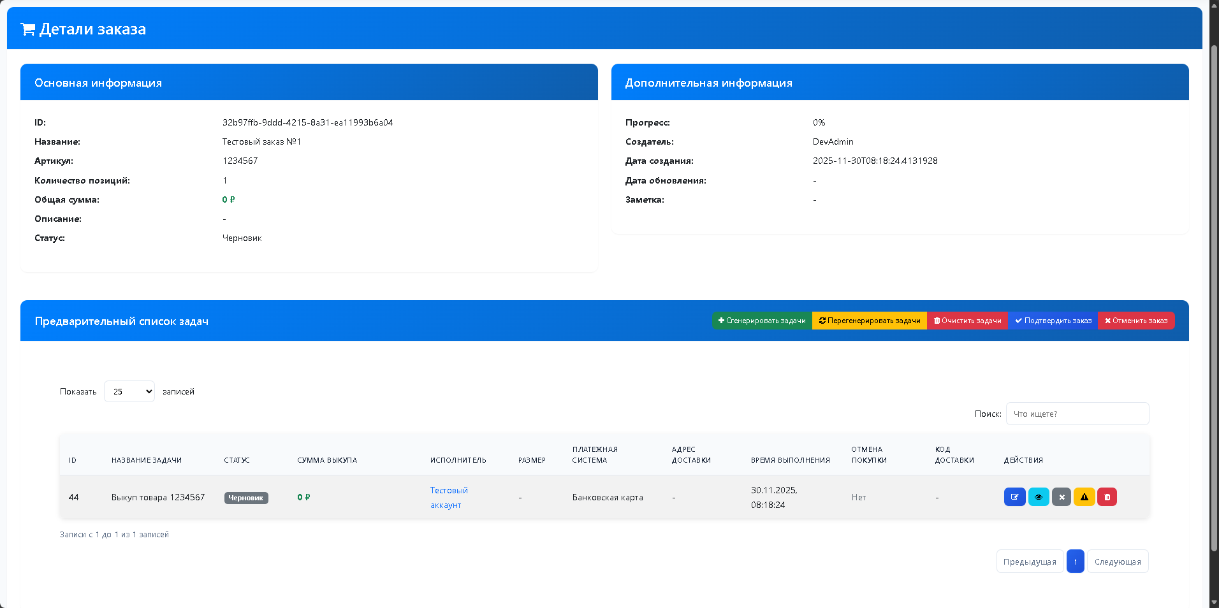Click the Заметка: label
Viewport: 1219px width, 608px height.
(645, 199)
